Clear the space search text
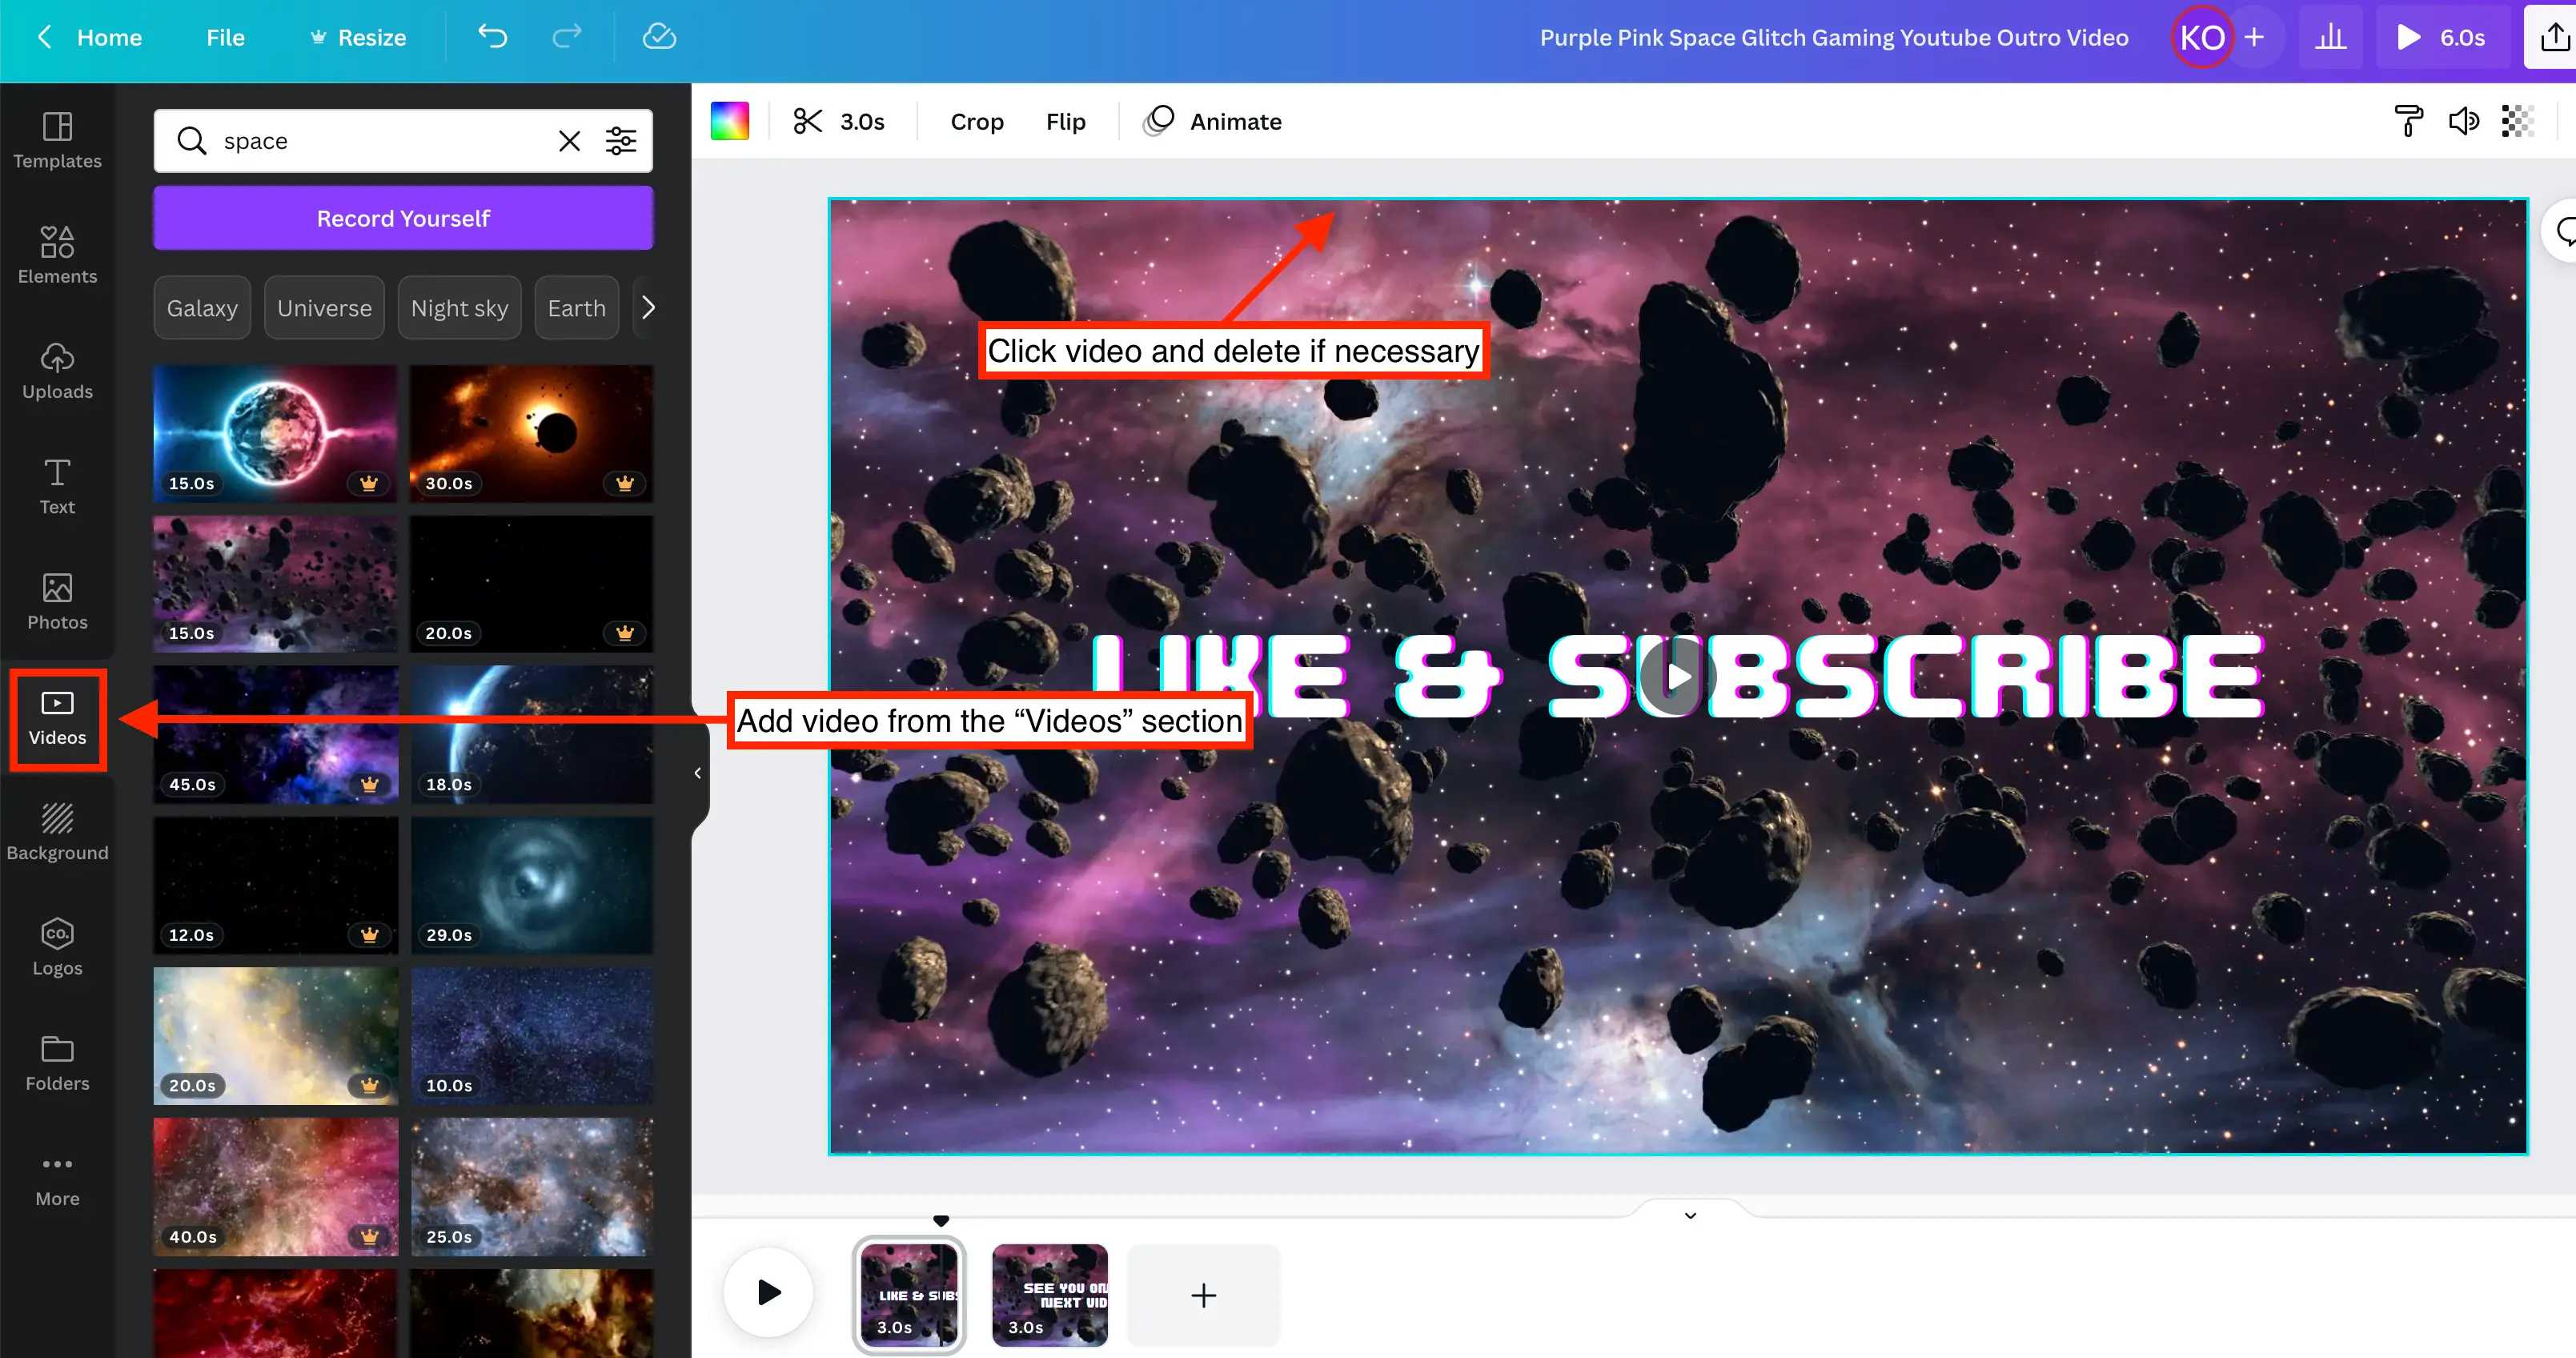 point(569,141)
